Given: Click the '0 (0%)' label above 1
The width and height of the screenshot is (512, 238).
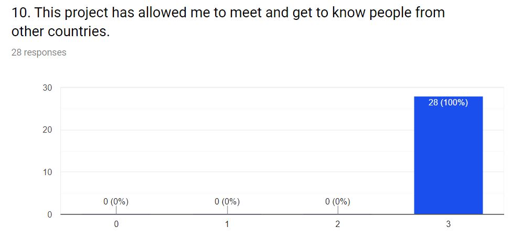Looking at the screenshot, I should pyautogui.click(x=227, y=202).
